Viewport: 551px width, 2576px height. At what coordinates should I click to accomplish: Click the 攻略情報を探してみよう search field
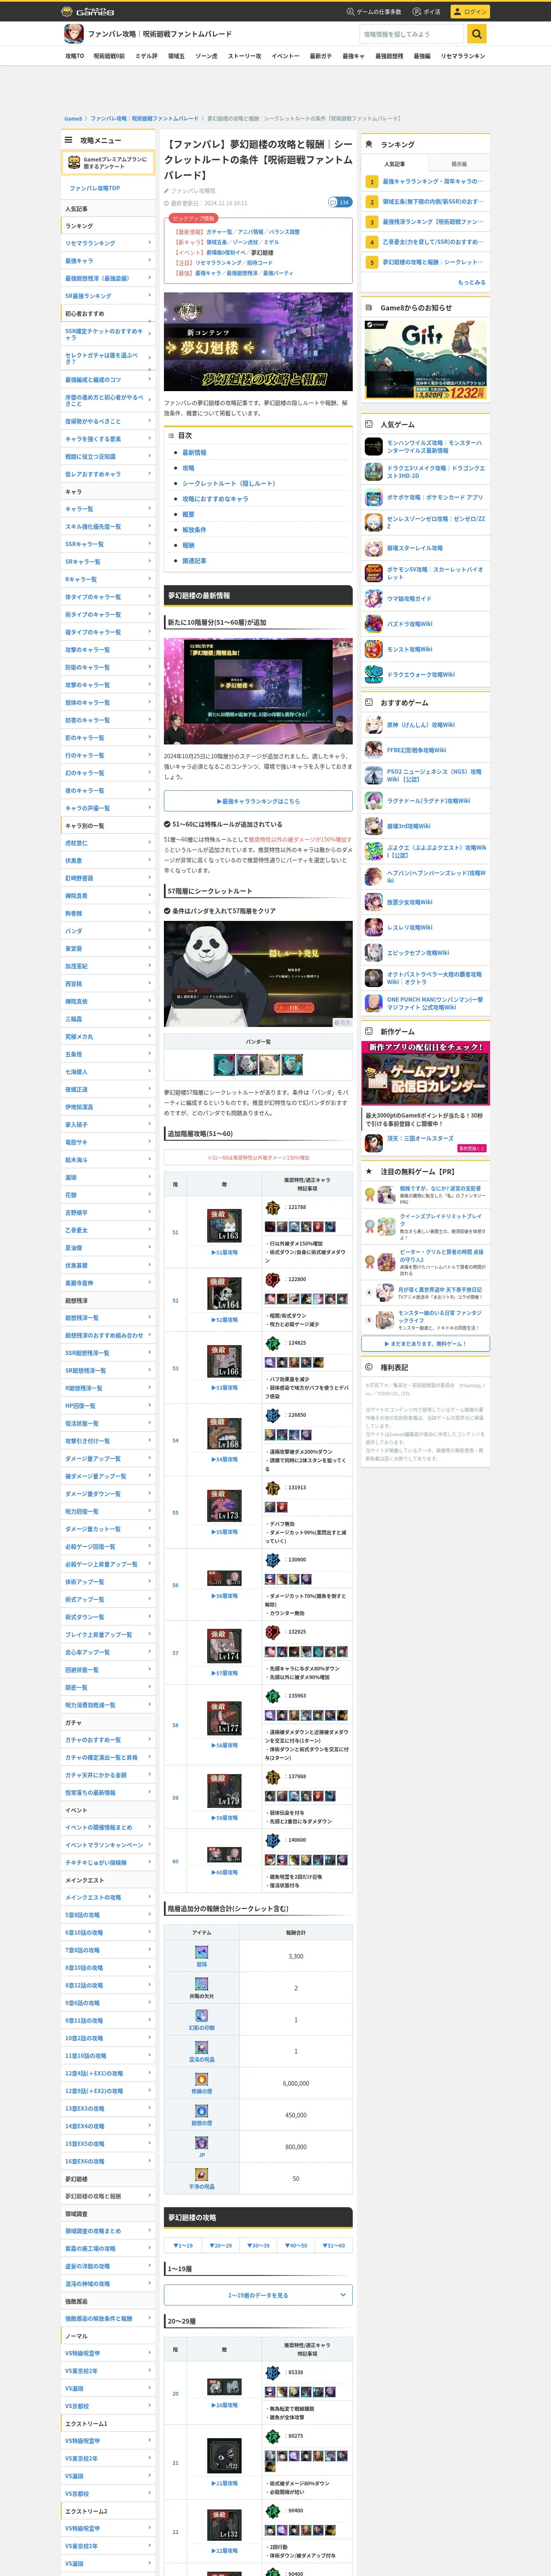[412, 34]
